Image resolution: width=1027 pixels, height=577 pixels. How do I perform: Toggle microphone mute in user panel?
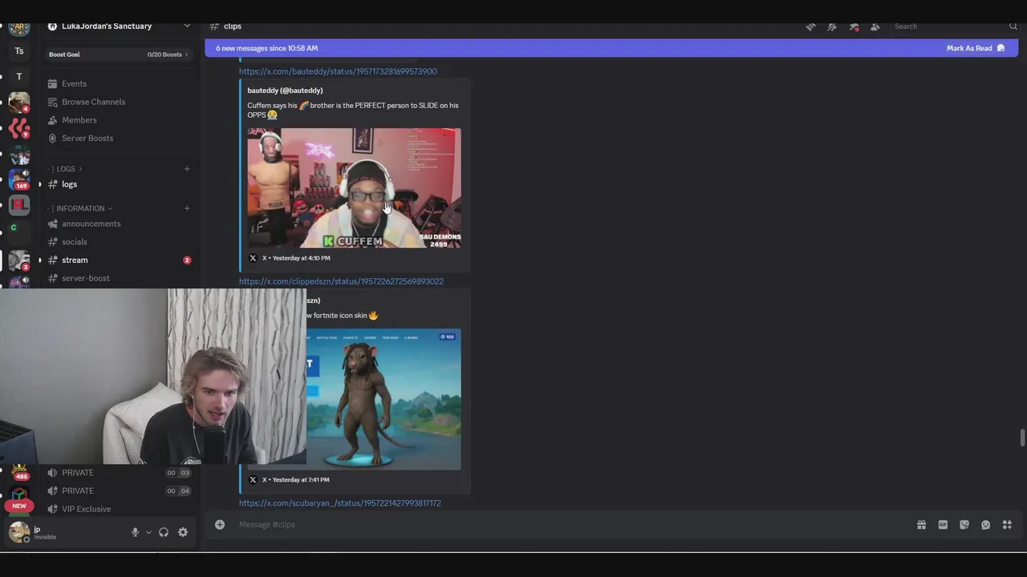click(135, 532)
